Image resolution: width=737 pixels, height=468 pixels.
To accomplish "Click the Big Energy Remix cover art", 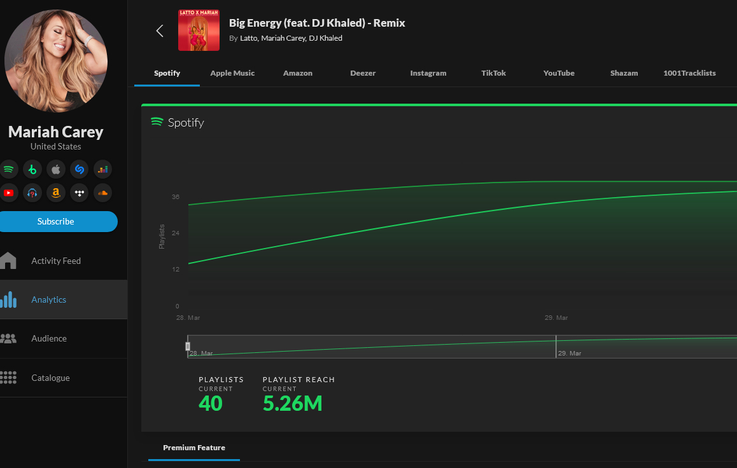I will 199,30.
